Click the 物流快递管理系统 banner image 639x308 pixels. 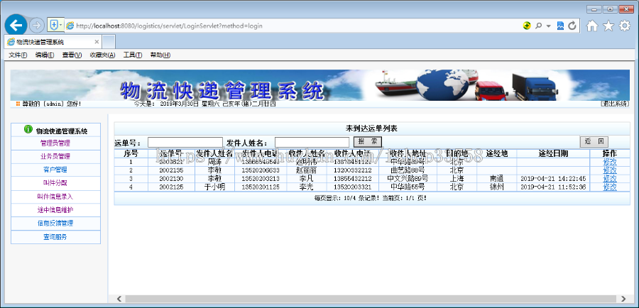320,85
